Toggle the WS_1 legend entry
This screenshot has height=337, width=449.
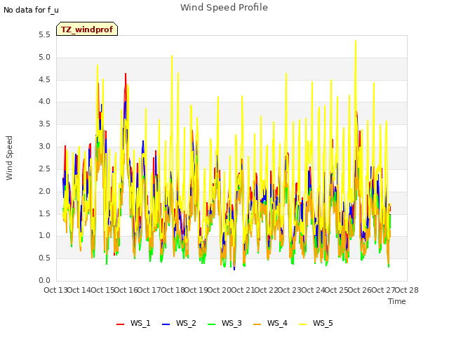click(133, 323)
